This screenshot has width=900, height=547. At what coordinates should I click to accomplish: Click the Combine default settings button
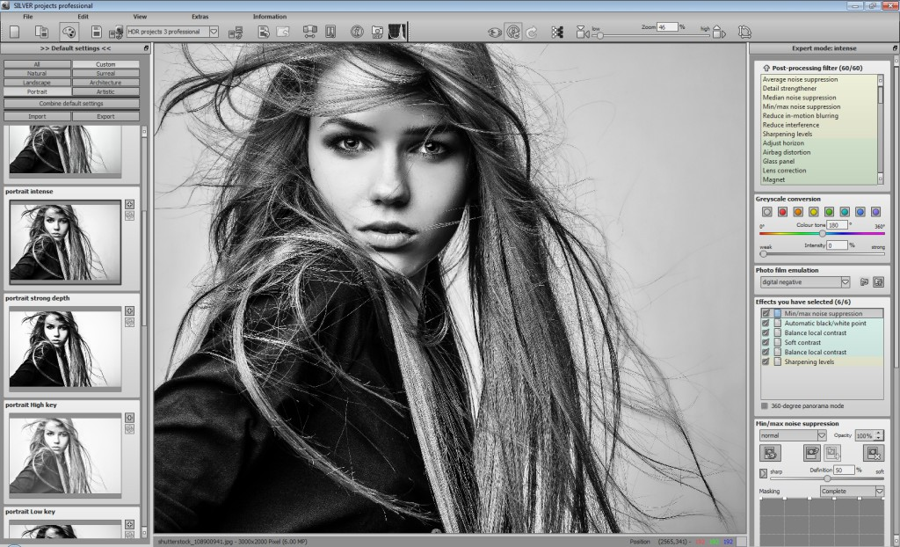pos(71,104)
